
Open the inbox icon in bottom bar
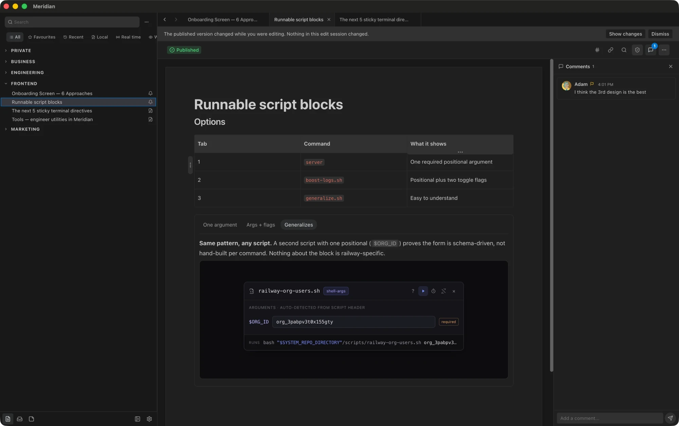pyautogui.click(x=20, y=419)
